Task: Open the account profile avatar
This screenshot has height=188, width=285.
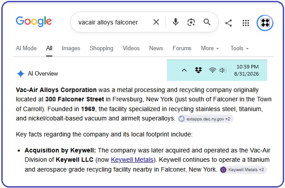Action: (265, 23)
